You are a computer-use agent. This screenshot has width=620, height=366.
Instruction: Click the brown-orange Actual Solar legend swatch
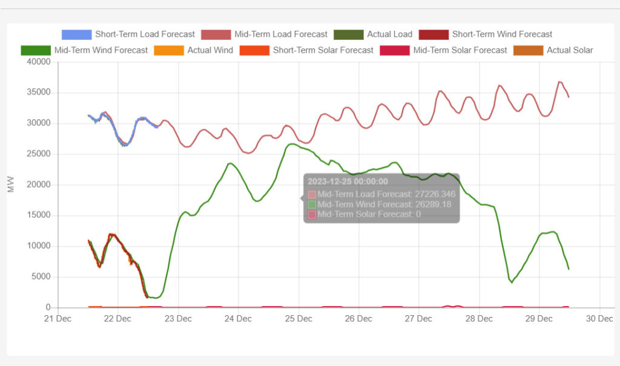pos(527,50)
